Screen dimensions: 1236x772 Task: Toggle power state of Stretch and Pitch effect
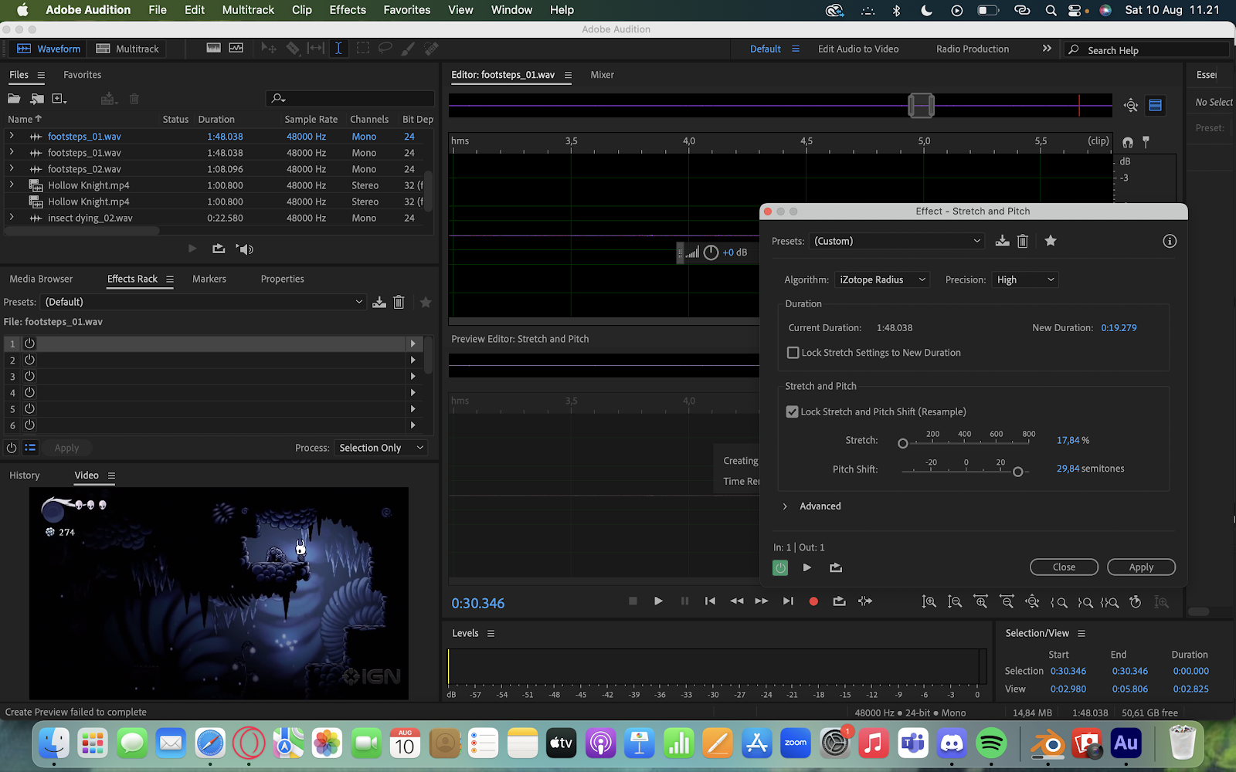point(780,567)
